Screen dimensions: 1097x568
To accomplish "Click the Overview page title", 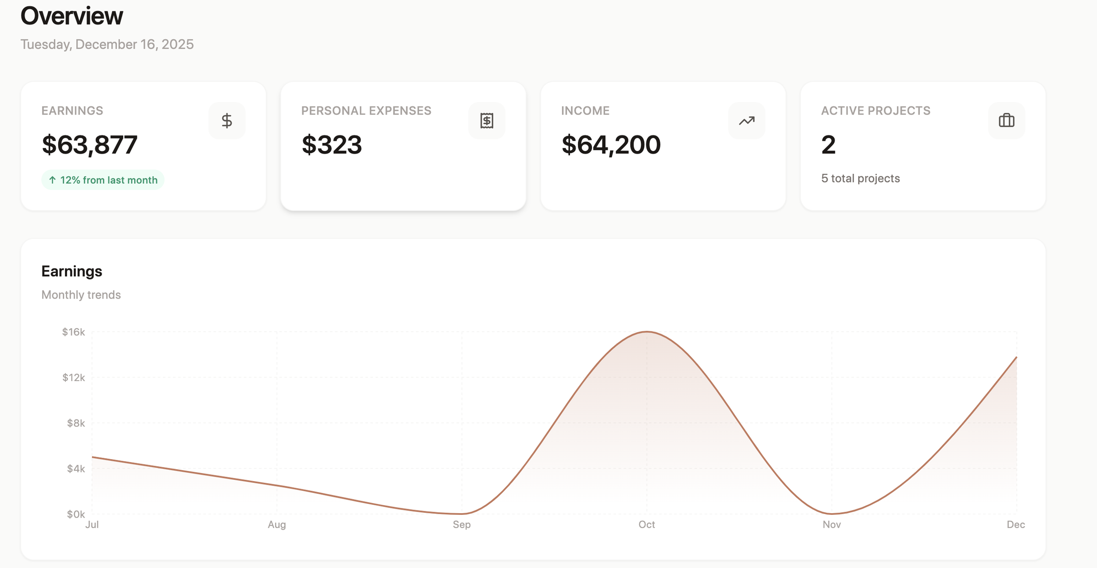I will pos(72,16).
